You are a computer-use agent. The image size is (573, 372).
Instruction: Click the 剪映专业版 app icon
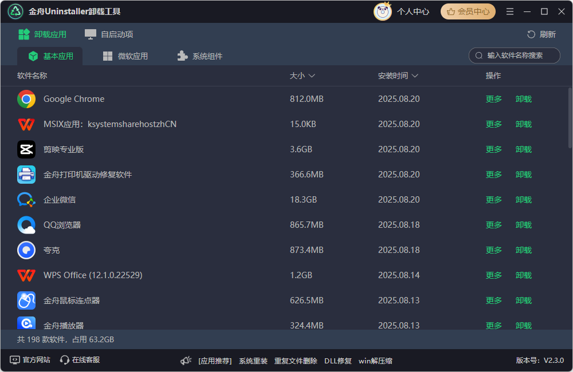coord(26,149)
